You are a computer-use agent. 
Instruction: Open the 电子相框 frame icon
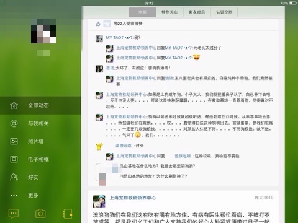click(x=14, y=159)
